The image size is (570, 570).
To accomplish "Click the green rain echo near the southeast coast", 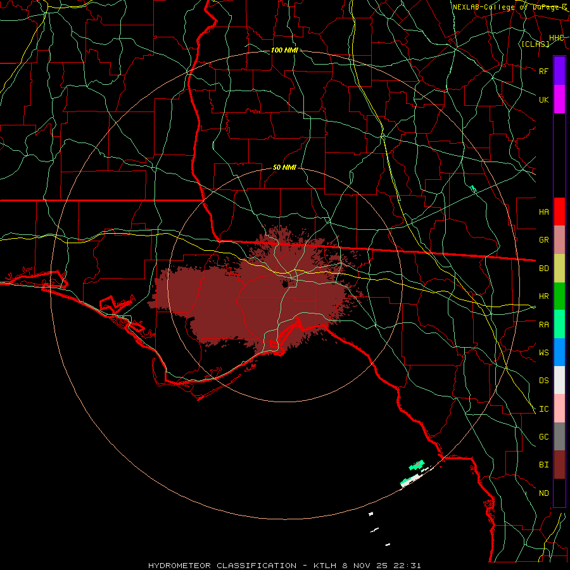I will tap(417, 465).
